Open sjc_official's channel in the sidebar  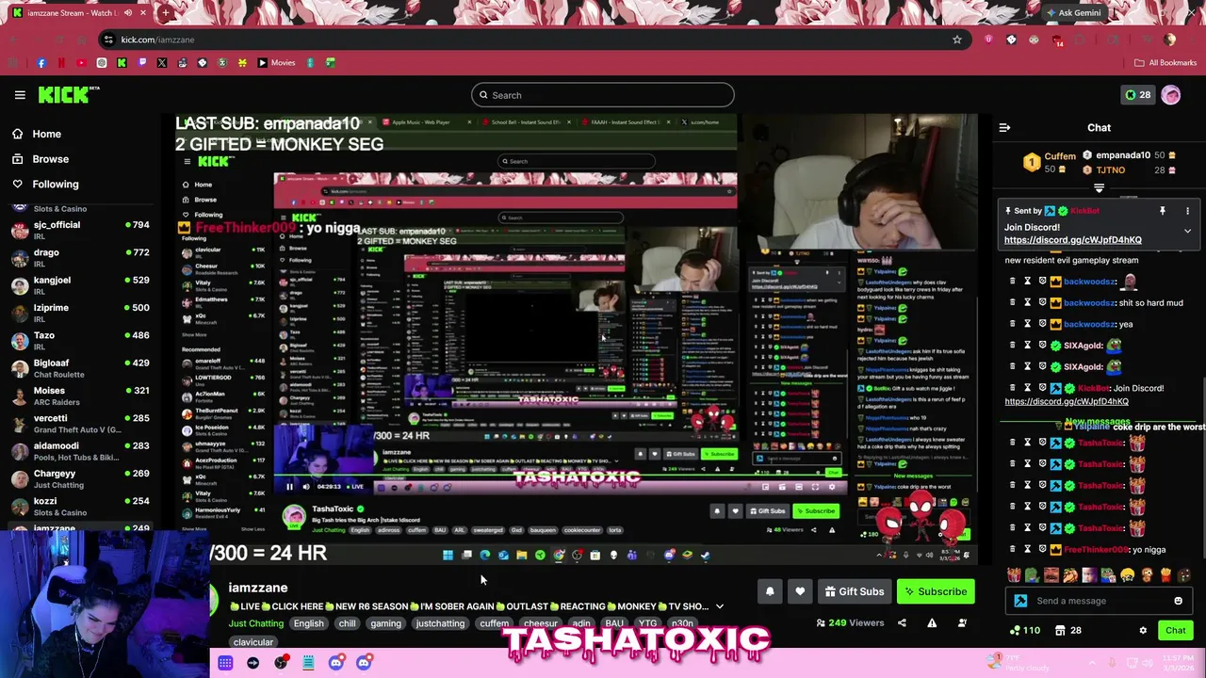pos(80,230)
